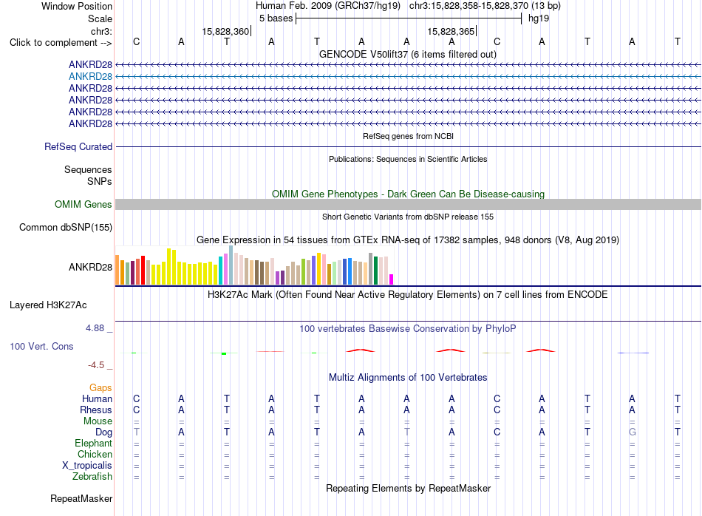Open the 100 vertebrates Basewise Conservation by PhyloP title
This screenshot has height=516, width=702.
pos(407,329)
